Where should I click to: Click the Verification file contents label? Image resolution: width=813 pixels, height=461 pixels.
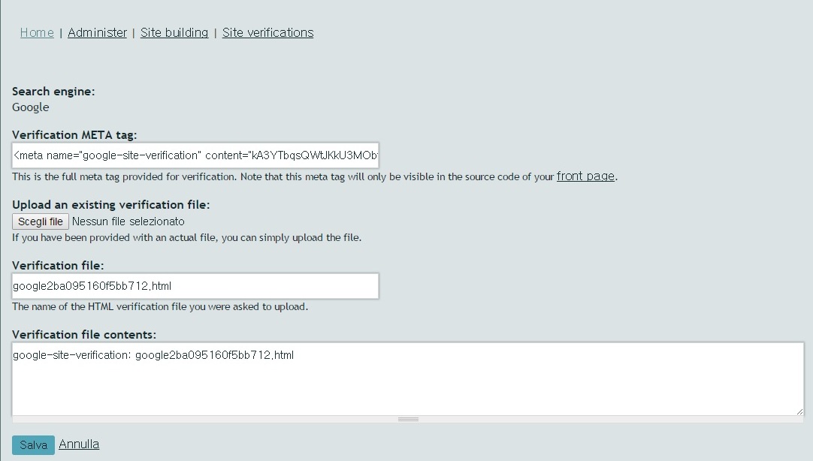coord(84,335)
